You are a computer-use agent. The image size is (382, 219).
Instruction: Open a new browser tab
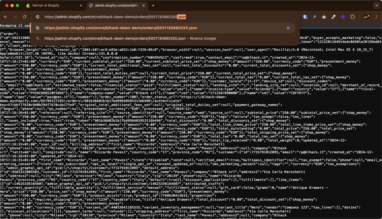coord(153,6)
